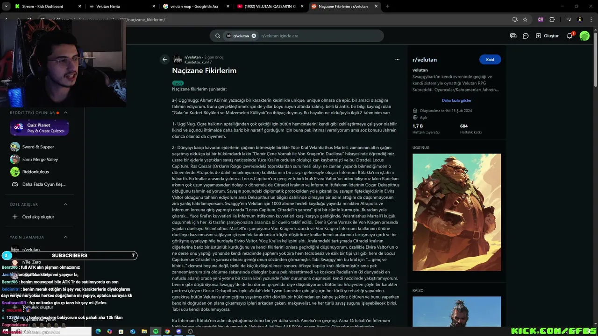Open Microsoft Store from the taskbar
Screen dimensions: 598x336
121,331
